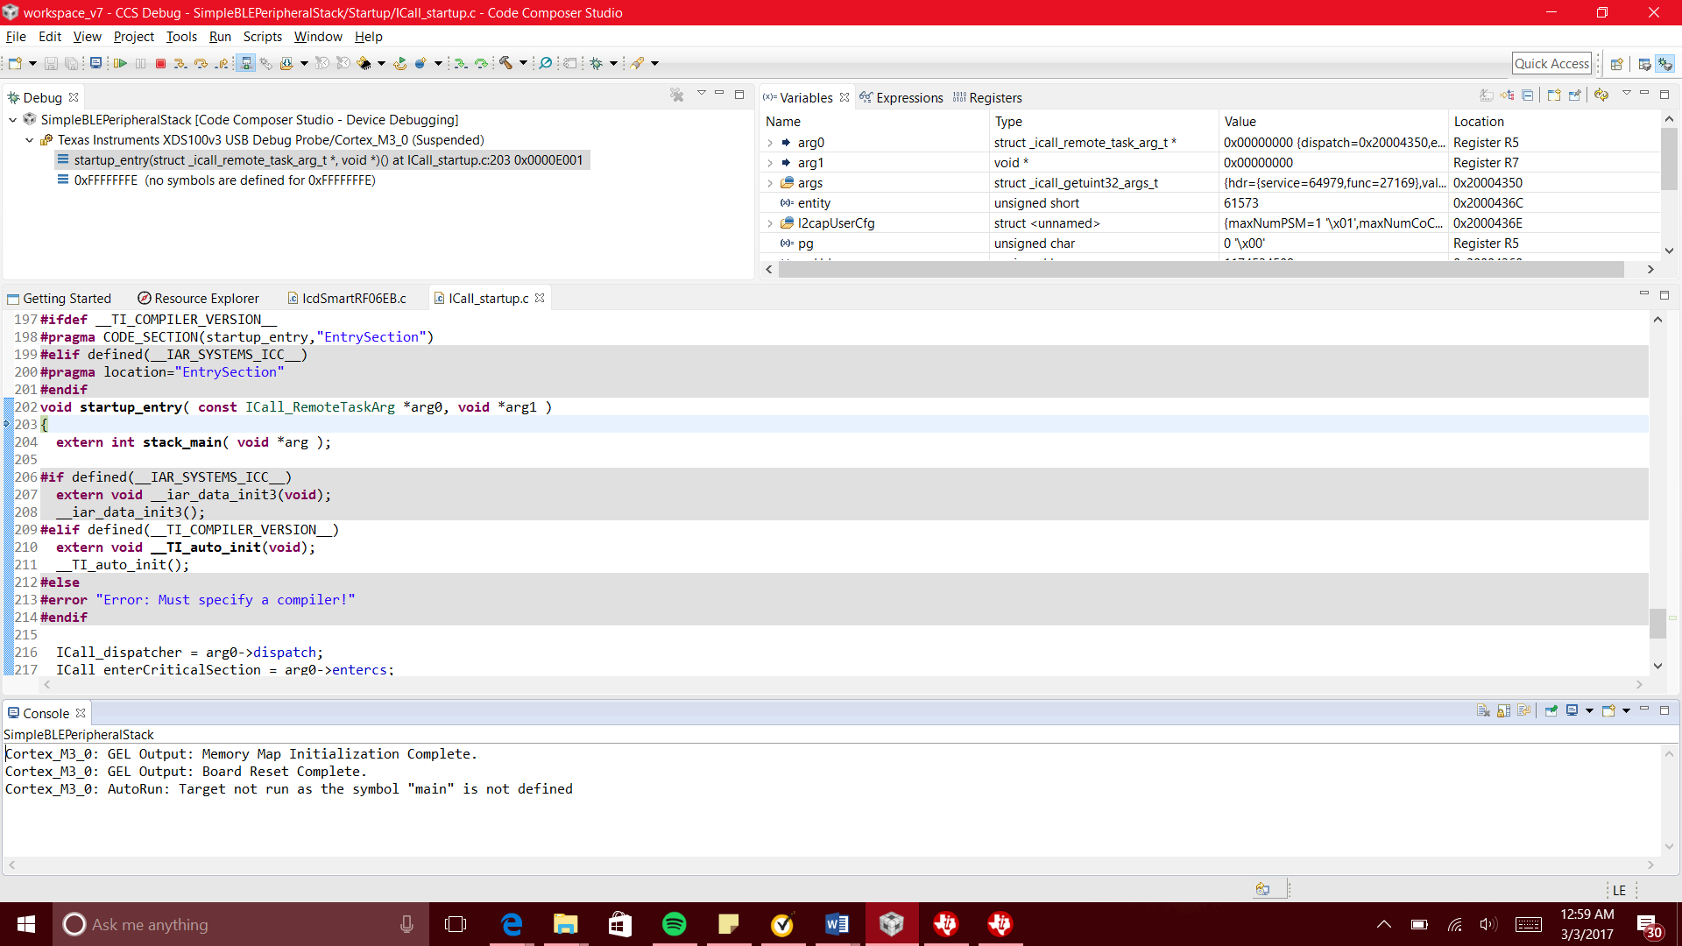Switch to the Registers tab
Image resolution: width=1682 pixels, height=946 pixels.
(987, 97)
